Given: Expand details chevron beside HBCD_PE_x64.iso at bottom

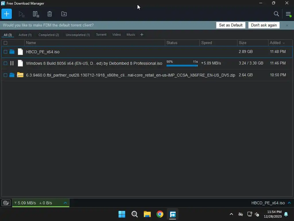Looking at the screenshot, I should pyautogui.click(x=289, y=203).
